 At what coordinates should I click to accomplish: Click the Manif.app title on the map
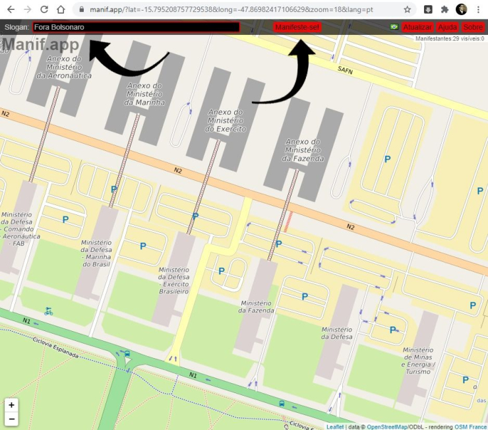pyautogui.click(x=40, y=45)
